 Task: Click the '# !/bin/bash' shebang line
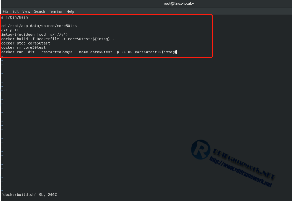(x=14, y=17)
